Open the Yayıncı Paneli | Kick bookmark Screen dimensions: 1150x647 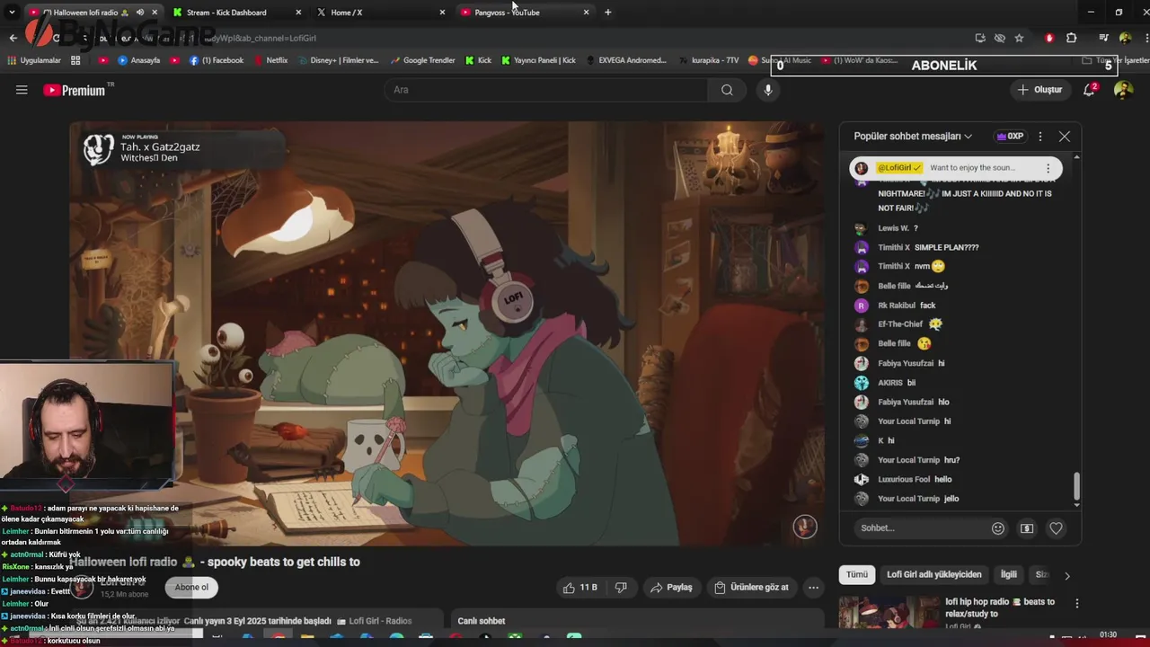tap(538, 60)
